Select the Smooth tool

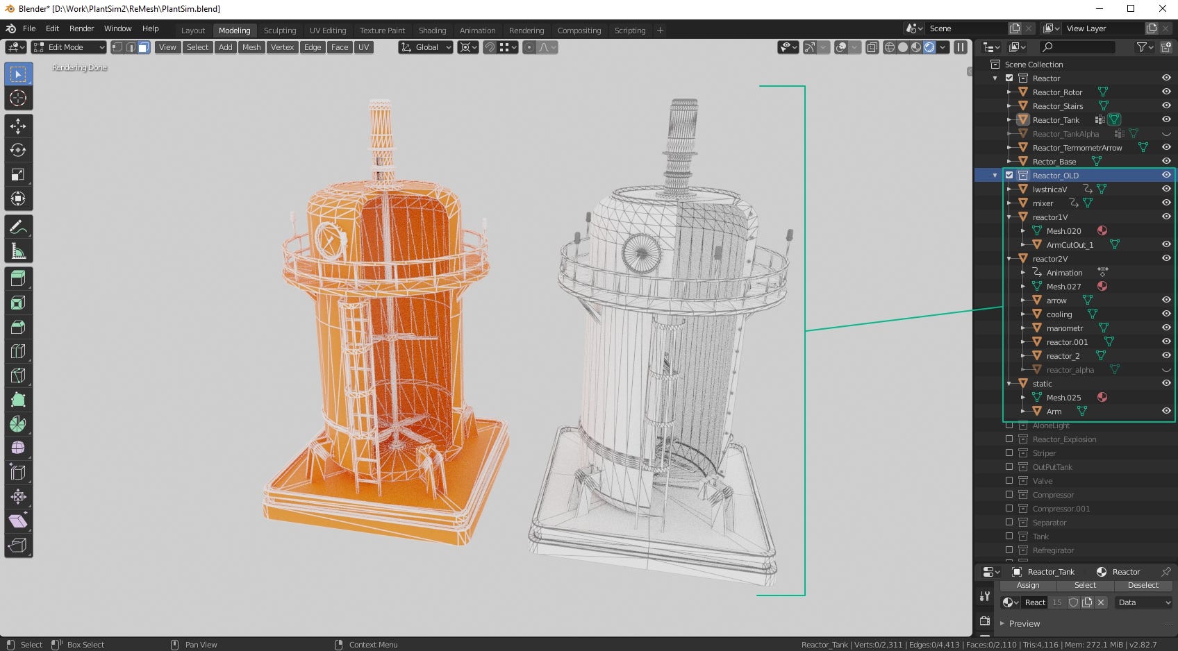click(x=18, y=448)
